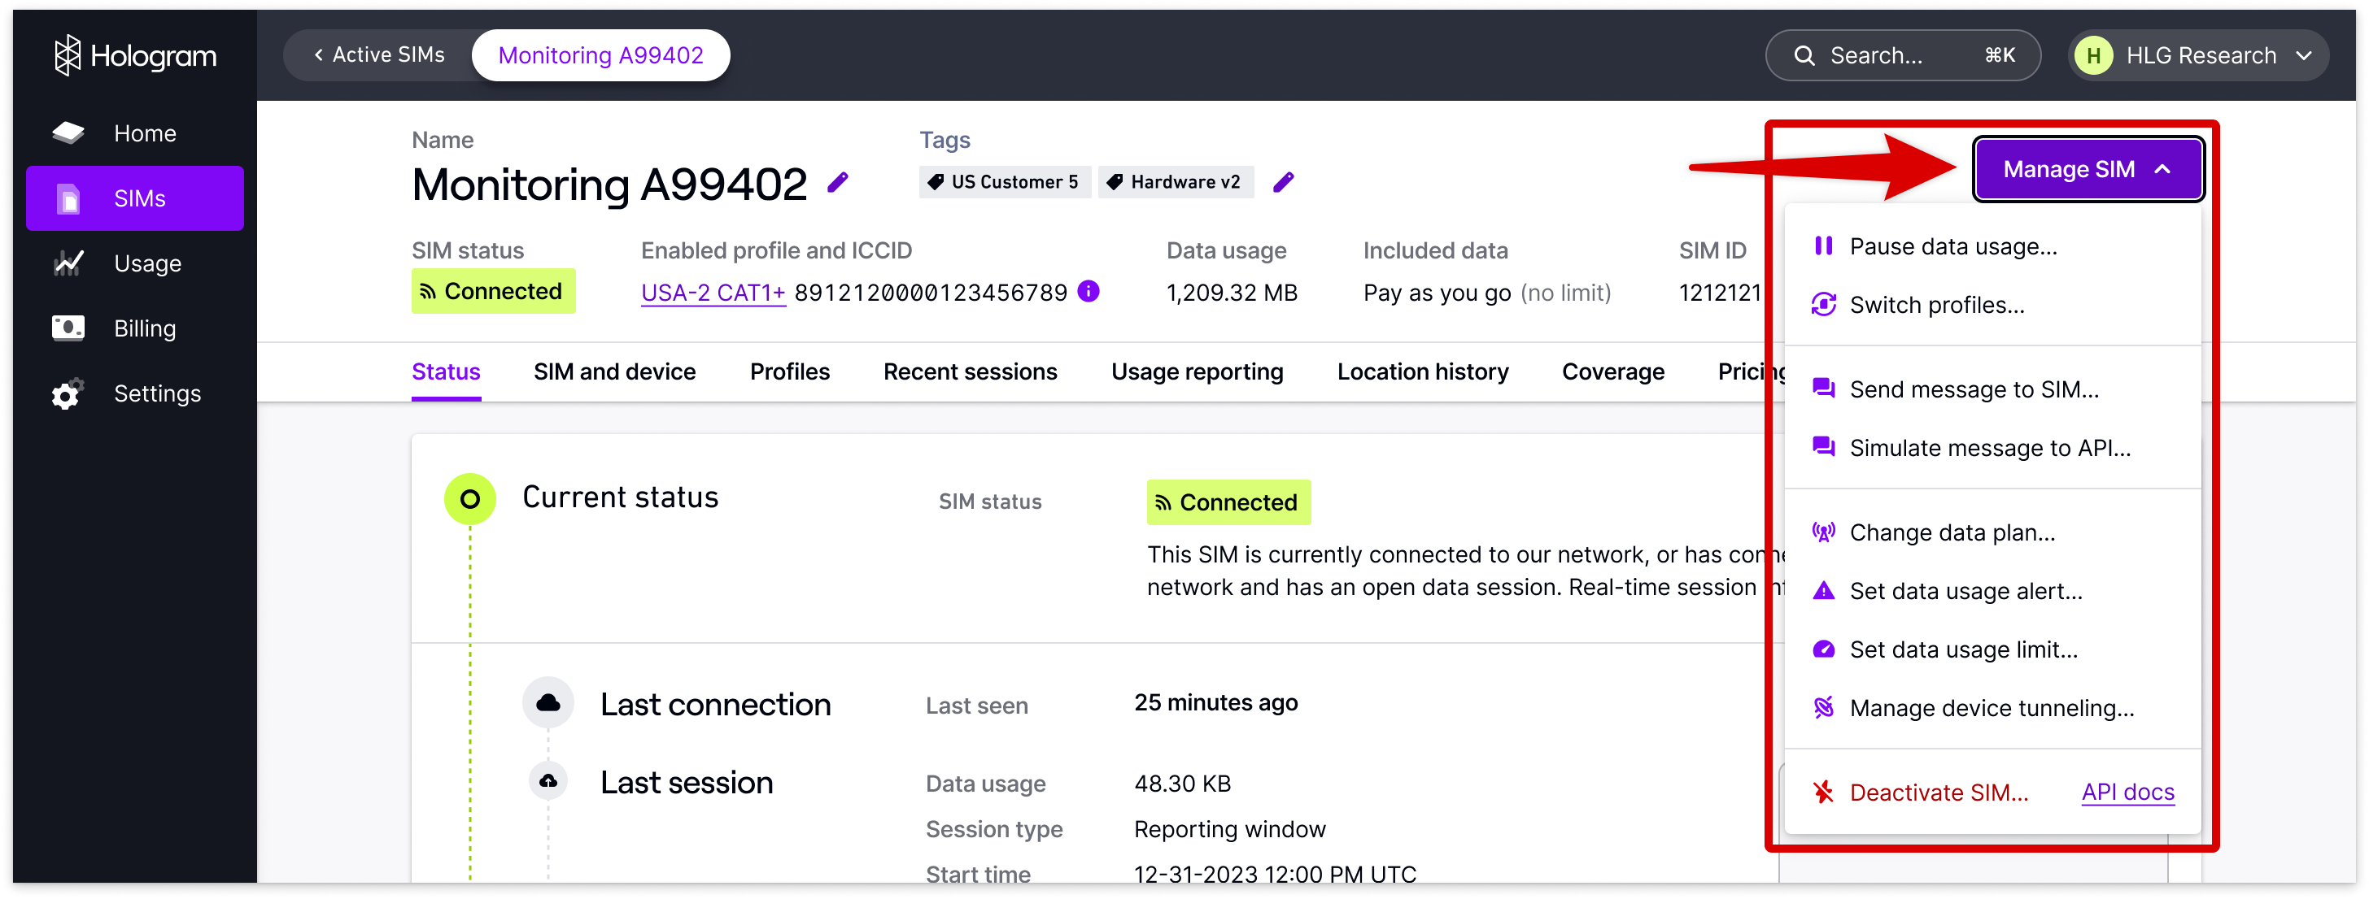Open the Coverage tab
Screen dimensions: 2369x899
[x=1613, y=372]
